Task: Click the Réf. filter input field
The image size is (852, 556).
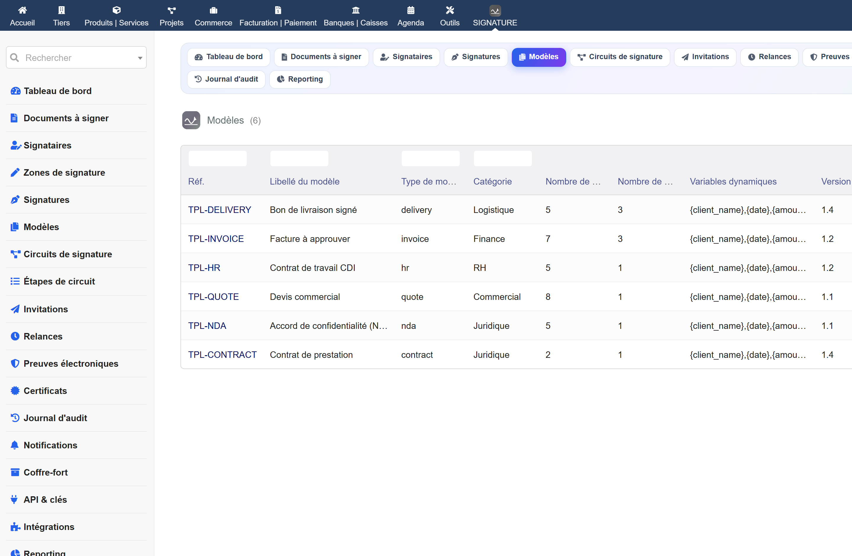Action: [218, 158]
